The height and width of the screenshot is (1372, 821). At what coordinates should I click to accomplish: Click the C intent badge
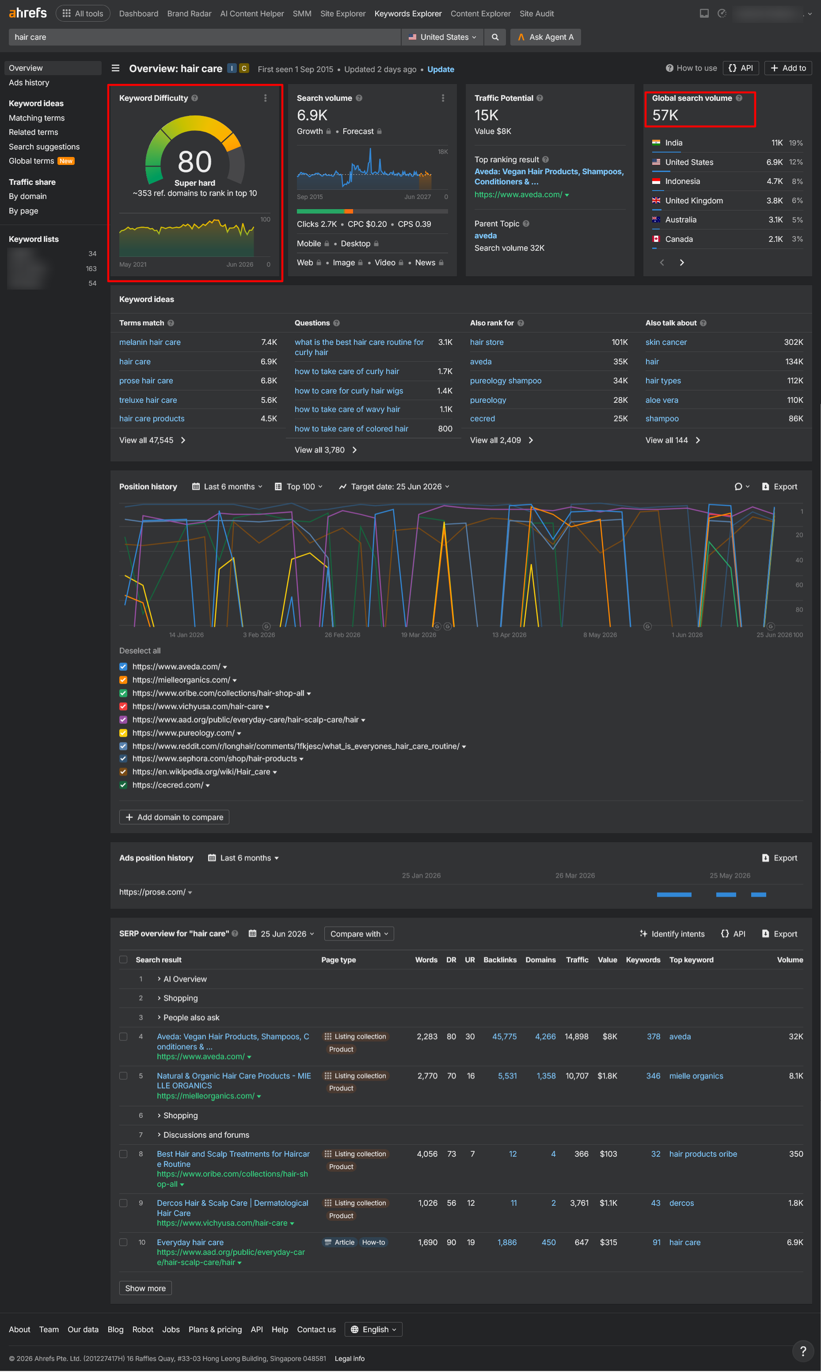[244, 68]
